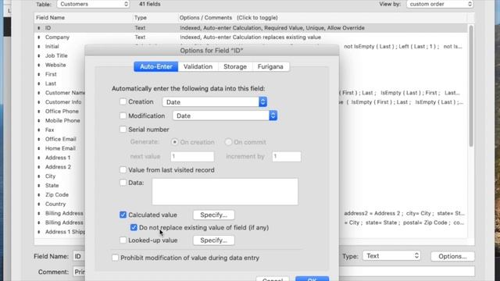
Task: Select the City field row
Action: pos(59,176)
